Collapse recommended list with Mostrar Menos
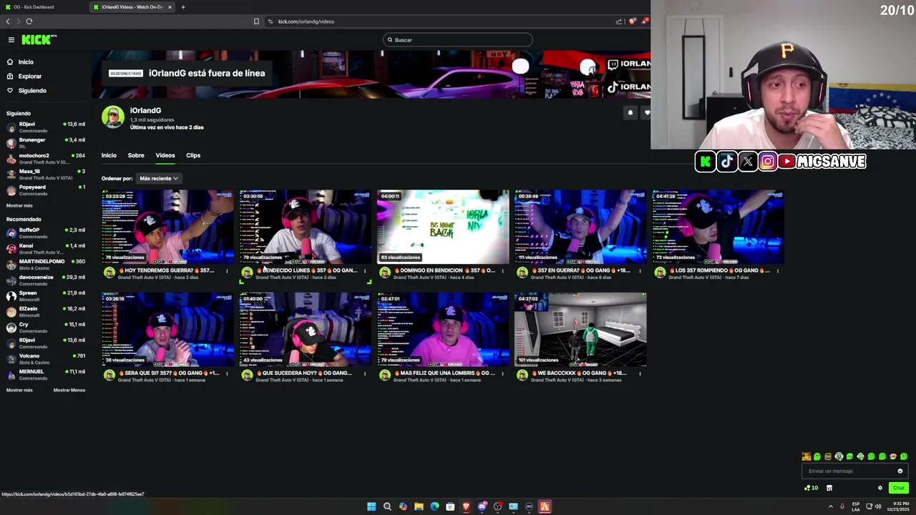The width and height of the screenshot is (916, 515). [x=69, y=390]
